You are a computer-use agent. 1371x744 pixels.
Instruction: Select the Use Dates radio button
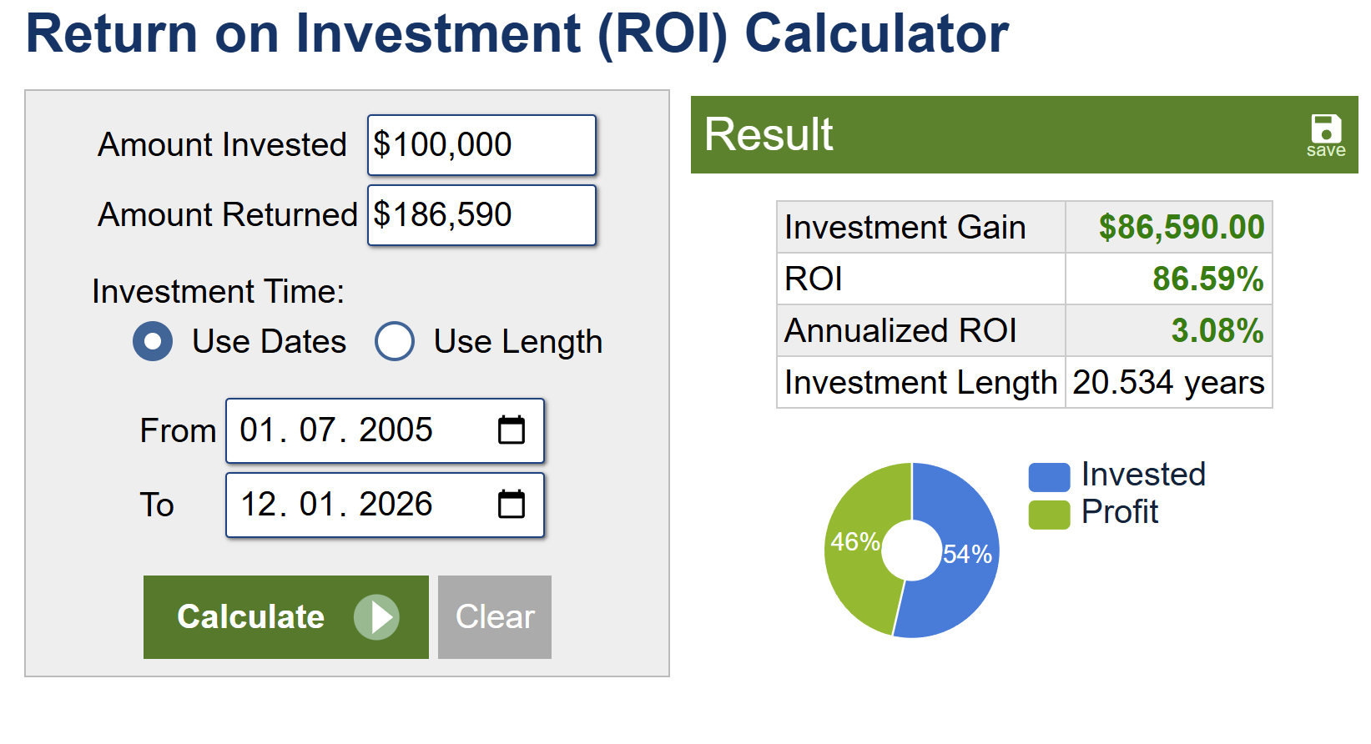tap(153, 342)
